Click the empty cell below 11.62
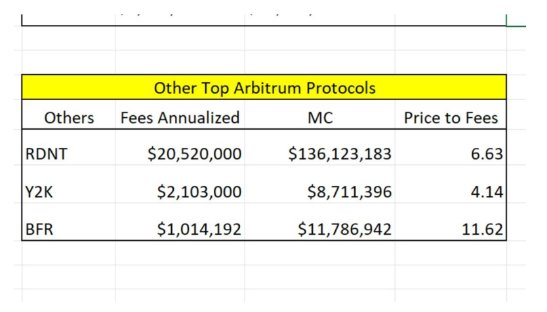 [451, 253]
